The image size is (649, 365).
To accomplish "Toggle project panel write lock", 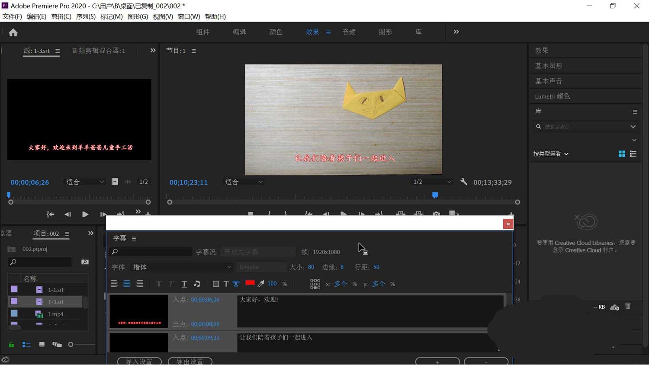I will point(11,345).
